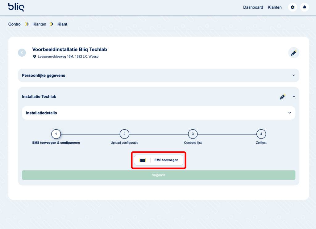The height and width of the screenshot is (229, 316).
Task: Select step 3 Controle lijst
Action: click(193, 134)
